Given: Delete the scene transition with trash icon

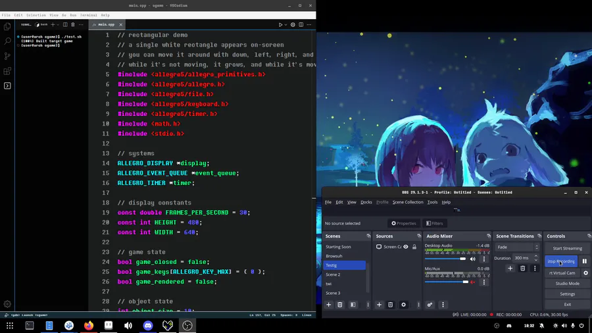Looking at the screenshot, I should pos(522,268).
